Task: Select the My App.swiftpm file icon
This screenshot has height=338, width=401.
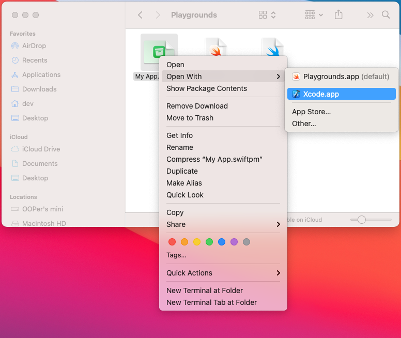Action: [159, 52]
